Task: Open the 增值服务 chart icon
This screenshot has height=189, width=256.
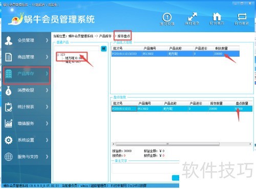Action: [9, 123]
